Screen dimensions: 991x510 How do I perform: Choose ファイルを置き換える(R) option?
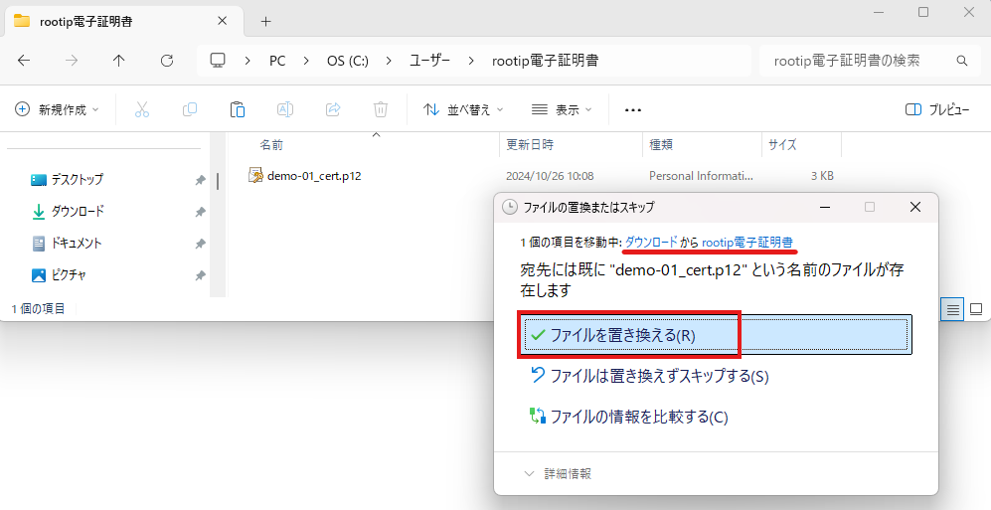(622, 335)
